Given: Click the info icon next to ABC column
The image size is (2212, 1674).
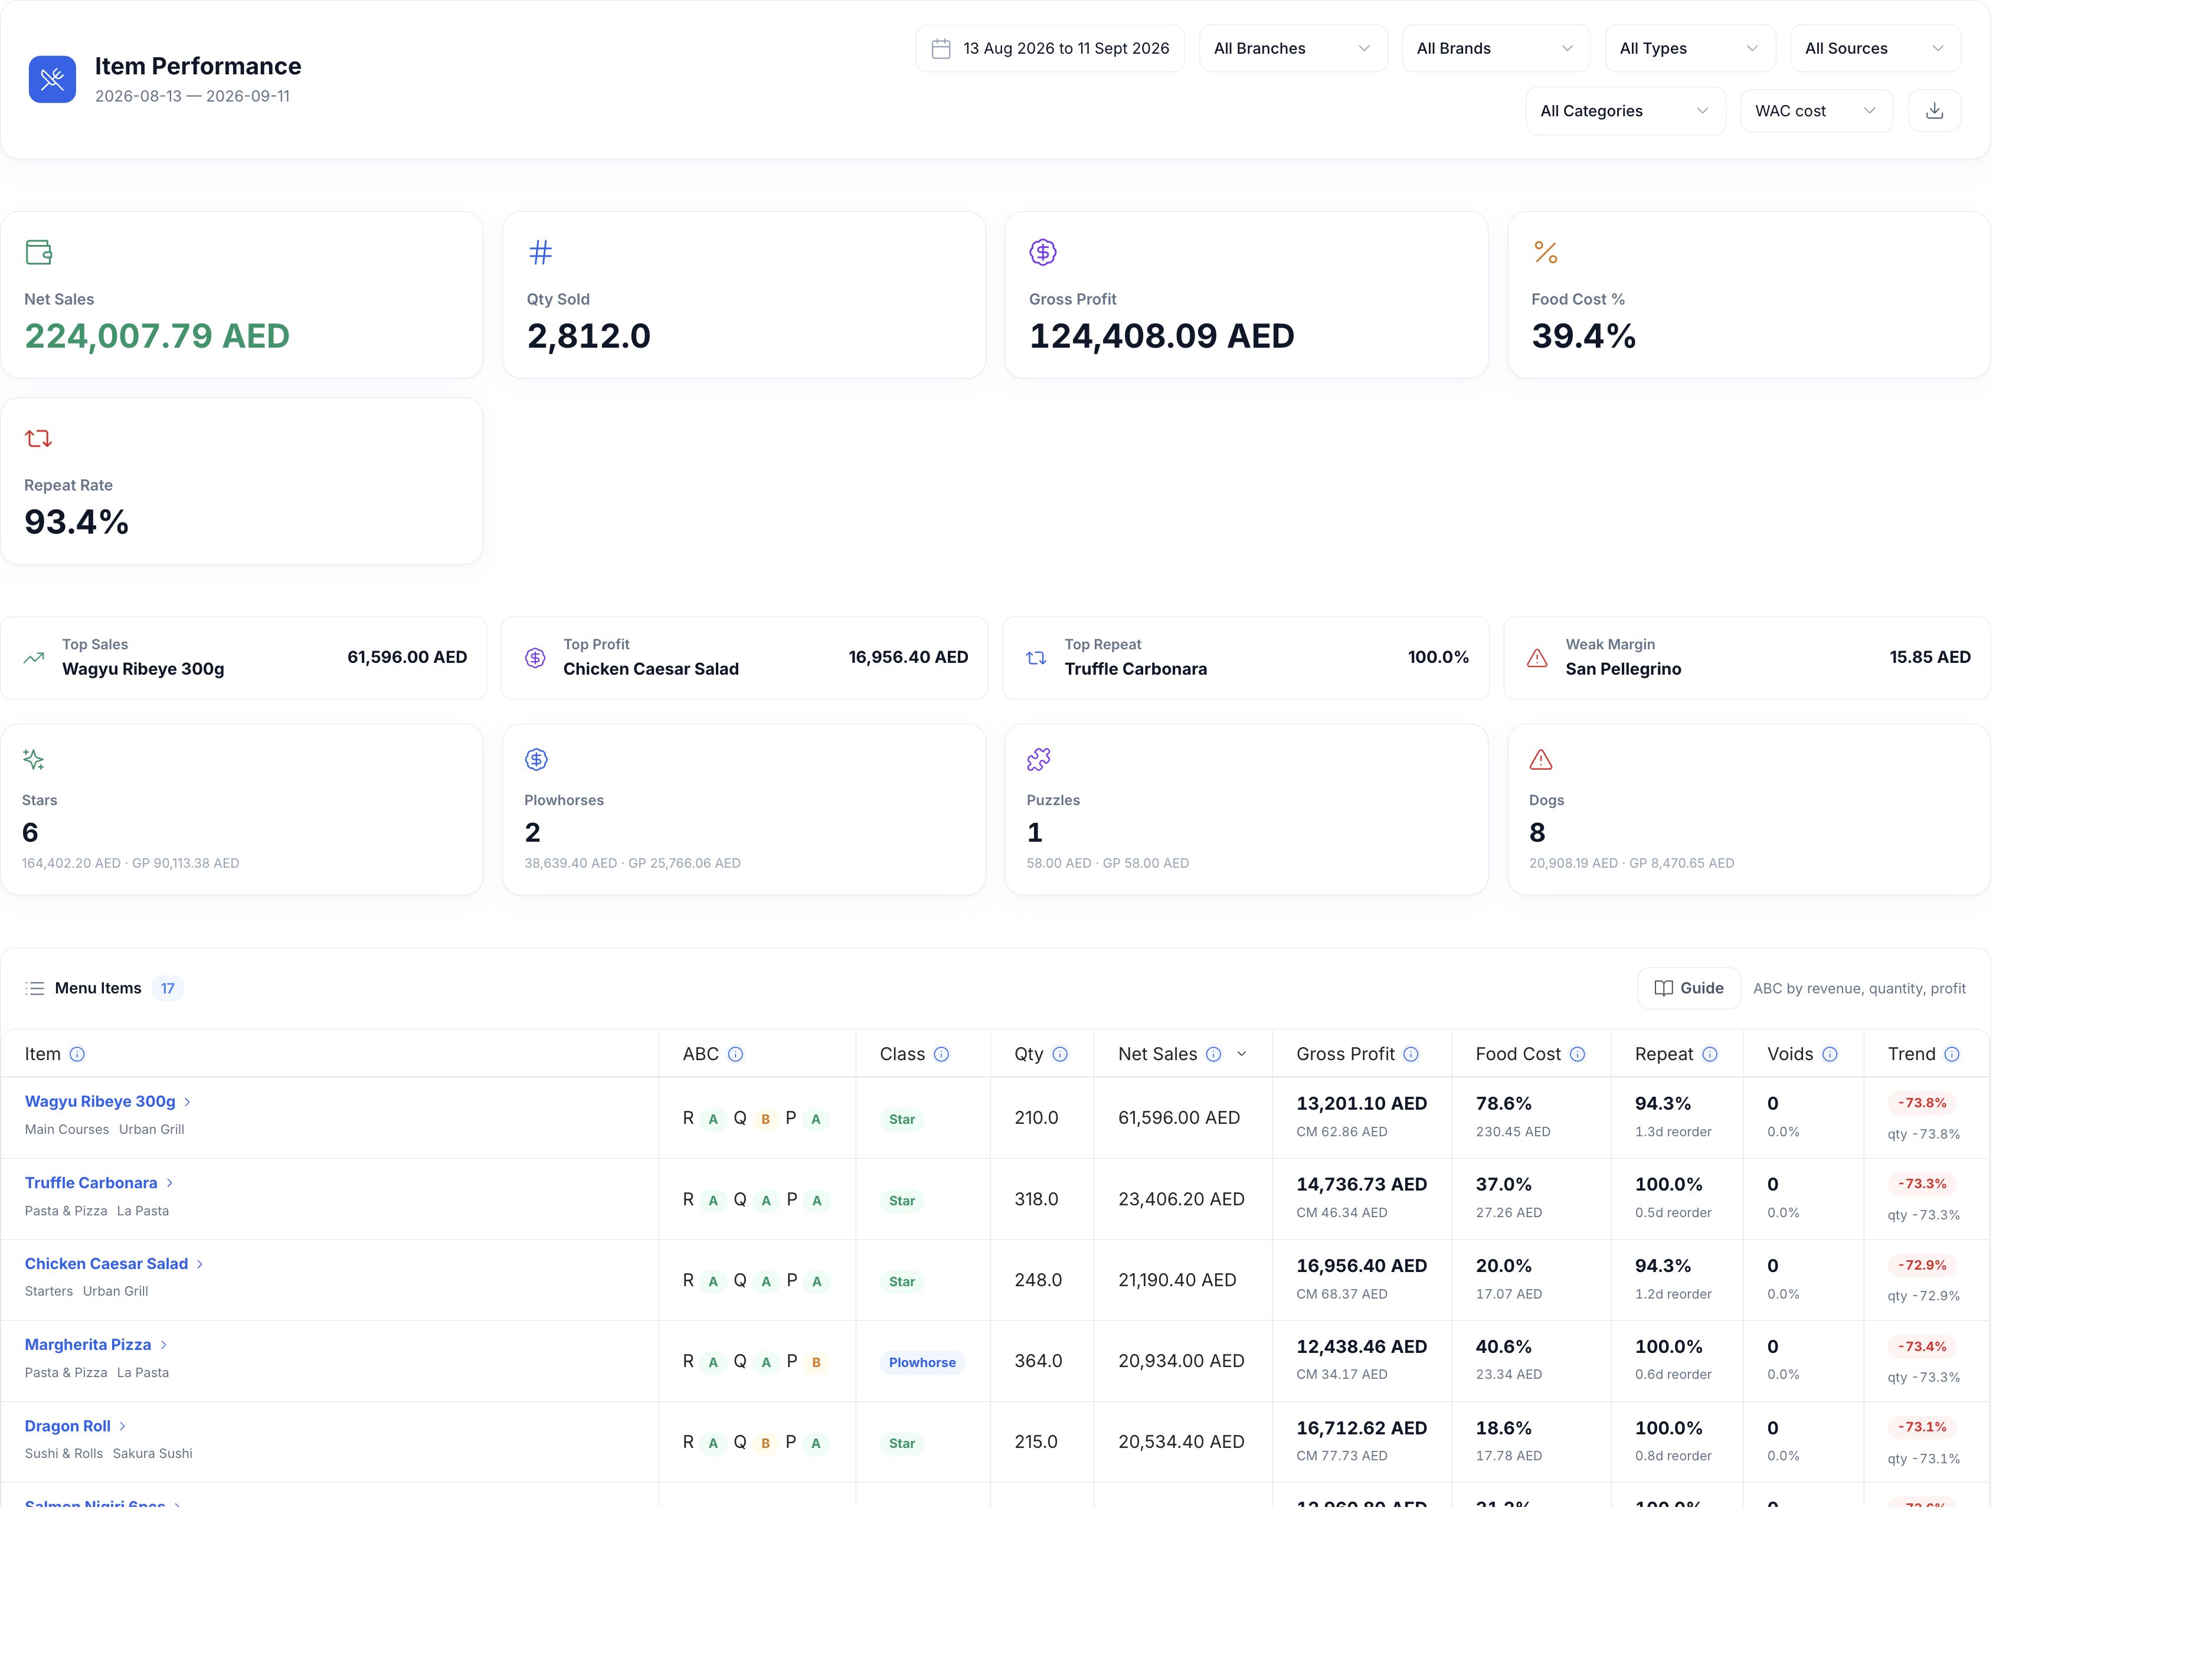Looking at the screenshot, I should [735, 1054].
